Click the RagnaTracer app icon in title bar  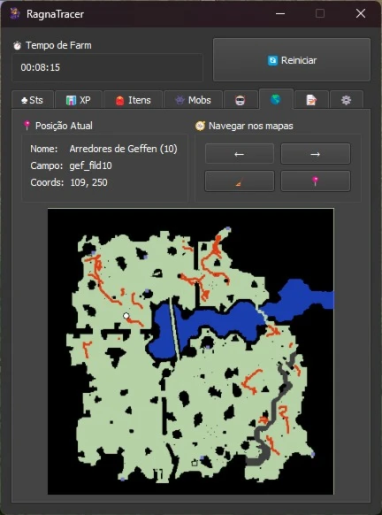(15, 13)
